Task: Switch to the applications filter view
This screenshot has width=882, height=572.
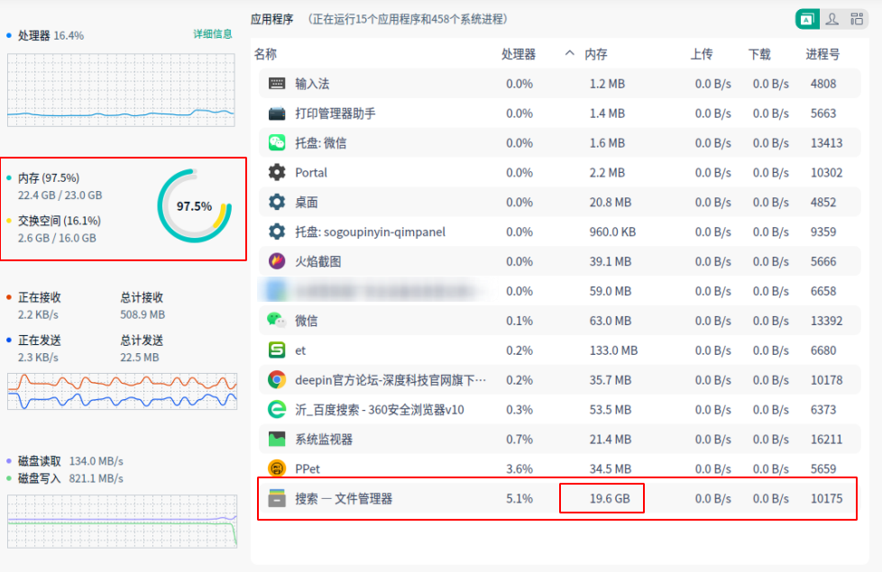Action: point(807,19)
